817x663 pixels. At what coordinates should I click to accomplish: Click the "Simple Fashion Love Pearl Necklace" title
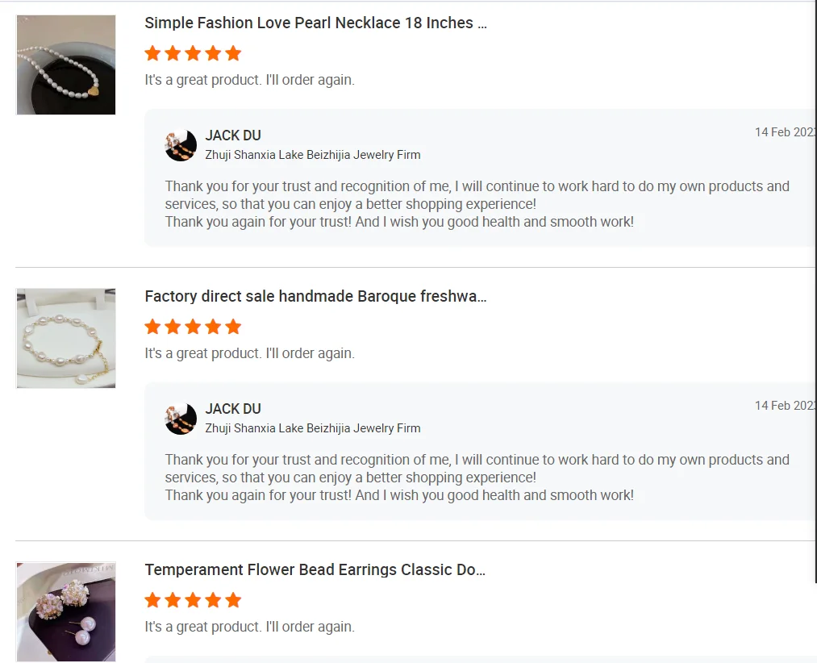[315, 23]
